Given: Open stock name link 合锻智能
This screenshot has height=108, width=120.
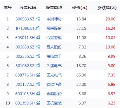Looking at the screenshot, I should [54, 38].
